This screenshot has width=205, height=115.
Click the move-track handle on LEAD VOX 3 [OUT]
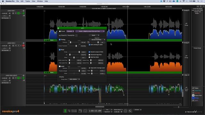(x=23, y=75)
